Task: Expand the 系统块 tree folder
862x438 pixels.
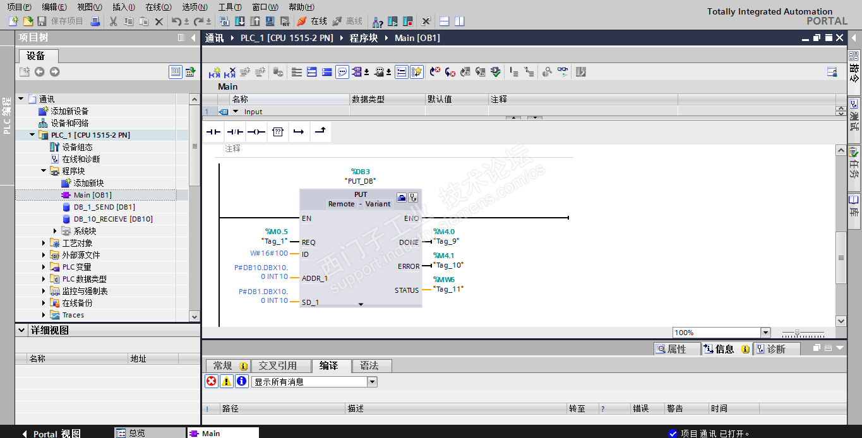Action: click(55, 231)
